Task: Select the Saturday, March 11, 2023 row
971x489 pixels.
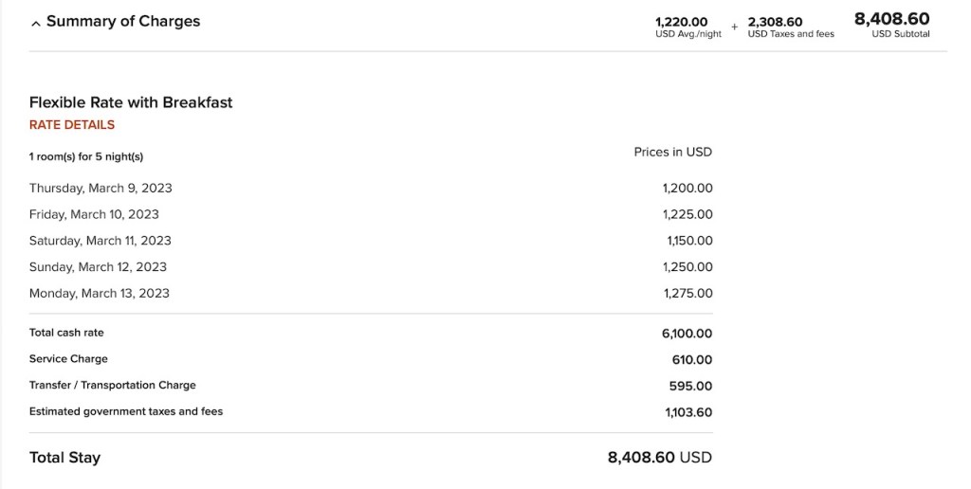Action: (x=101, y=241)
